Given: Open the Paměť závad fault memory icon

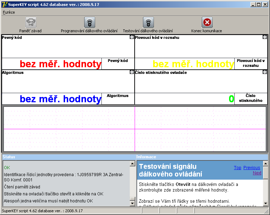Looking at the screenshot, I should coord(31,22).
